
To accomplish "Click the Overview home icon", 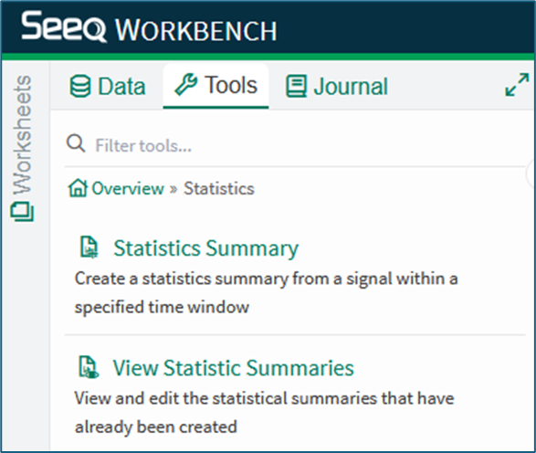I will point(78,188).
